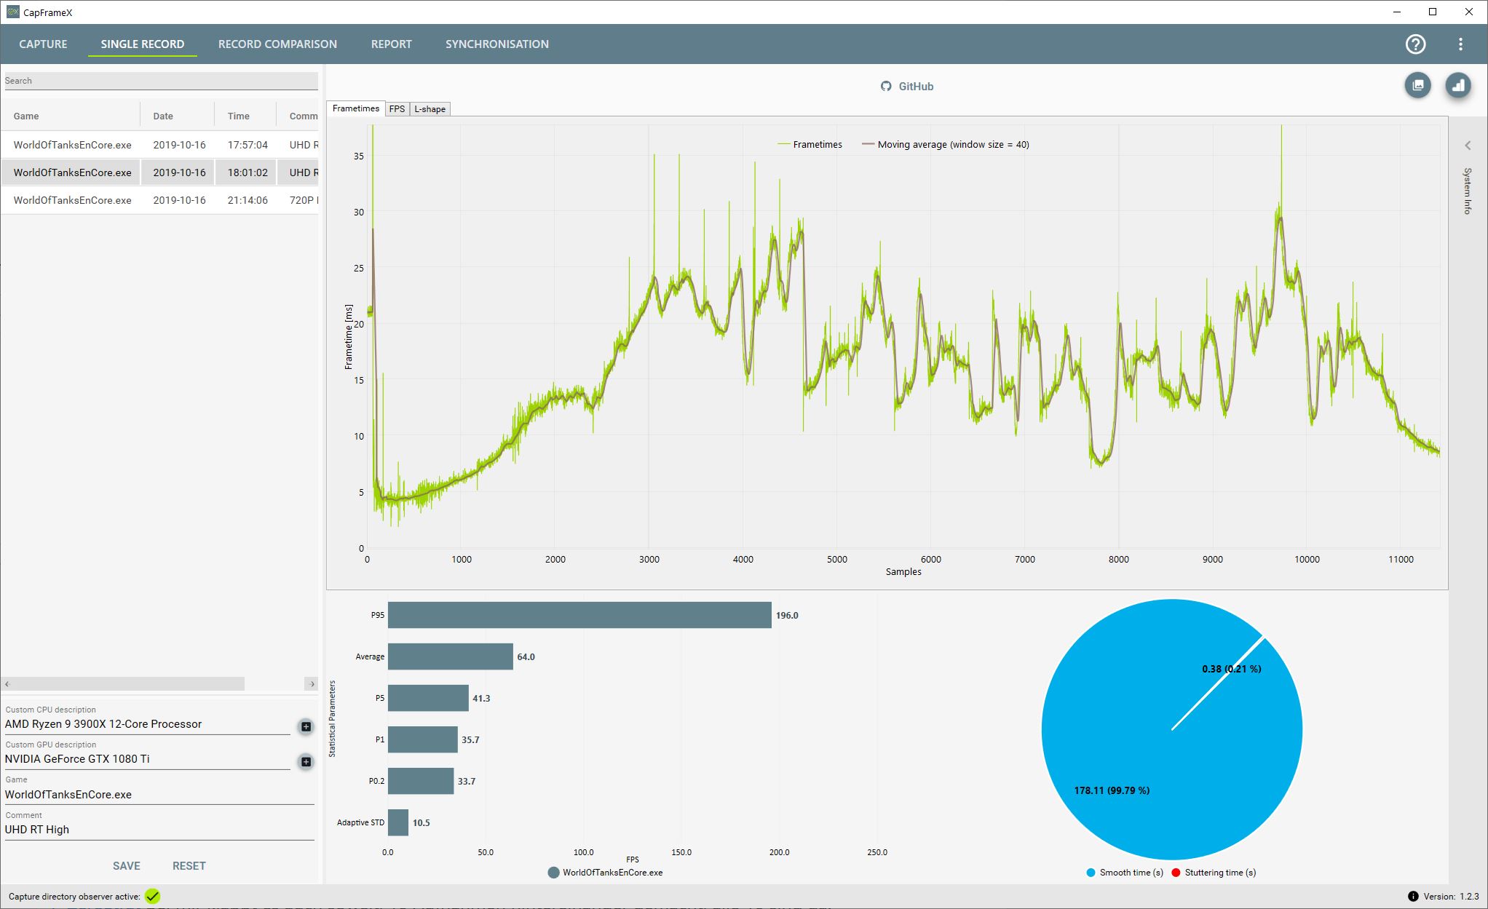Click the Search records field
The height and width of the screenshot is (909, 1488).
pyautogui.click(x=160, y=81)
